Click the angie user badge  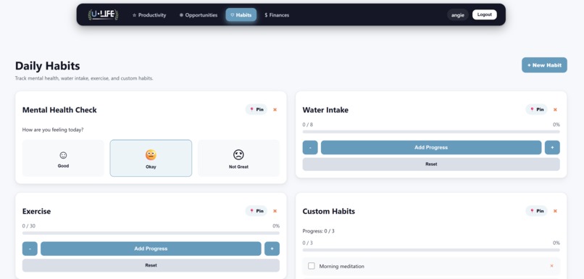coord(458,15)
